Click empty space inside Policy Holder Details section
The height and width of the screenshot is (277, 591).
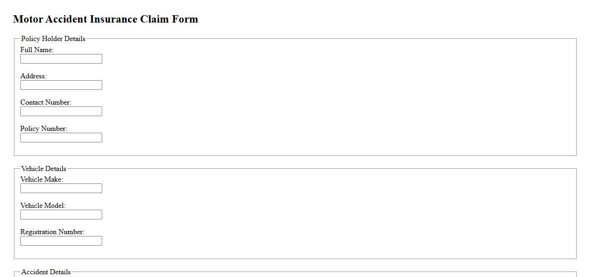324,97
